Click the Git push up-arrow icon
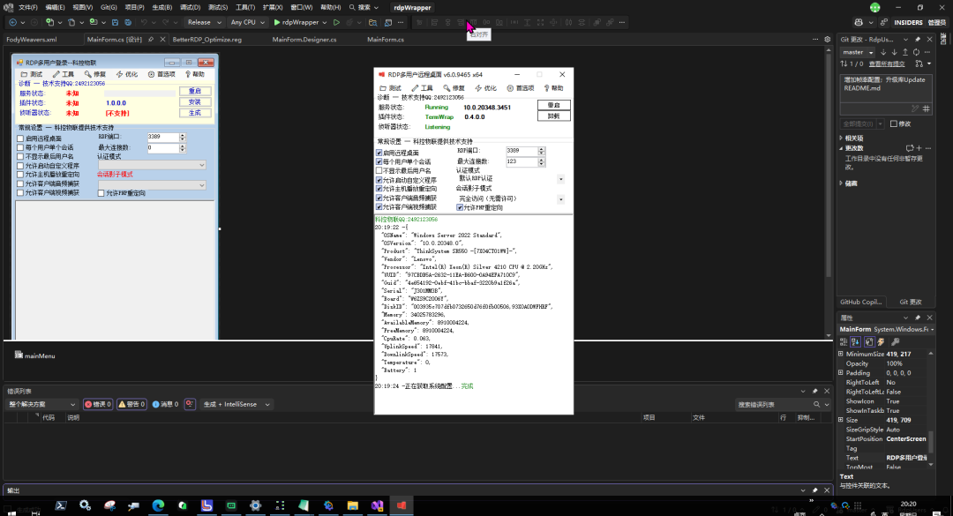This screenshot has width=953, height=516. point(905,52)
